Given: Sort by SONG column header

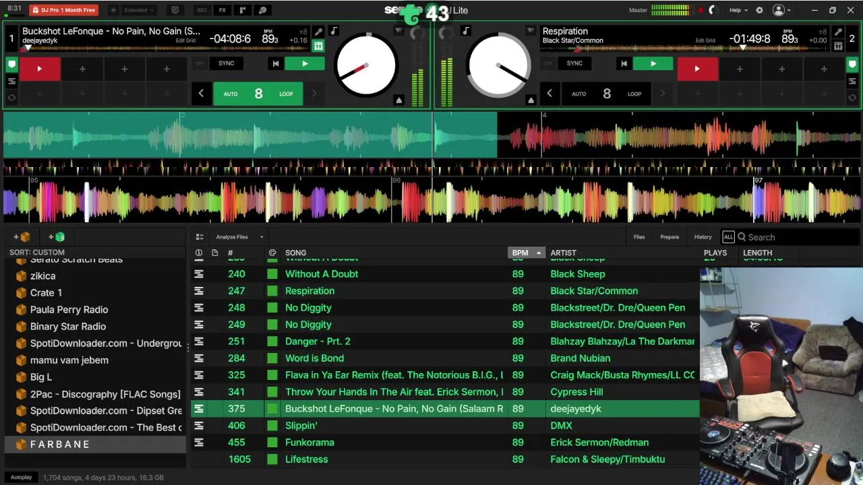Looking at the screenshot, I should click(296, 253).
